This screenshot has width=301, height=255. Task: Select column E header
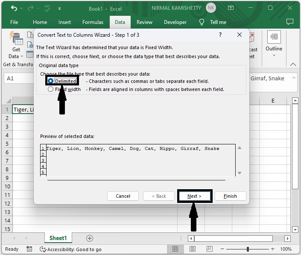tap(273, 101)
